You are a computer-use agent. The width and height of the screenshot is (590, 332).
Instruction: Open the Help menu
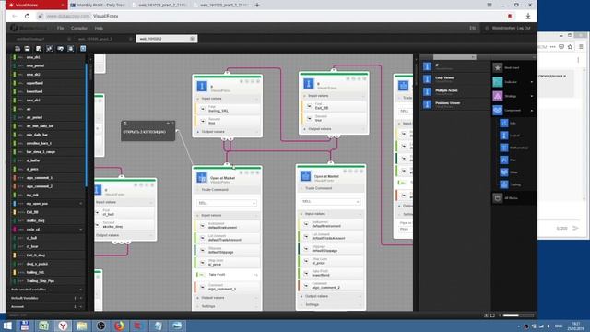coord(99,29)
